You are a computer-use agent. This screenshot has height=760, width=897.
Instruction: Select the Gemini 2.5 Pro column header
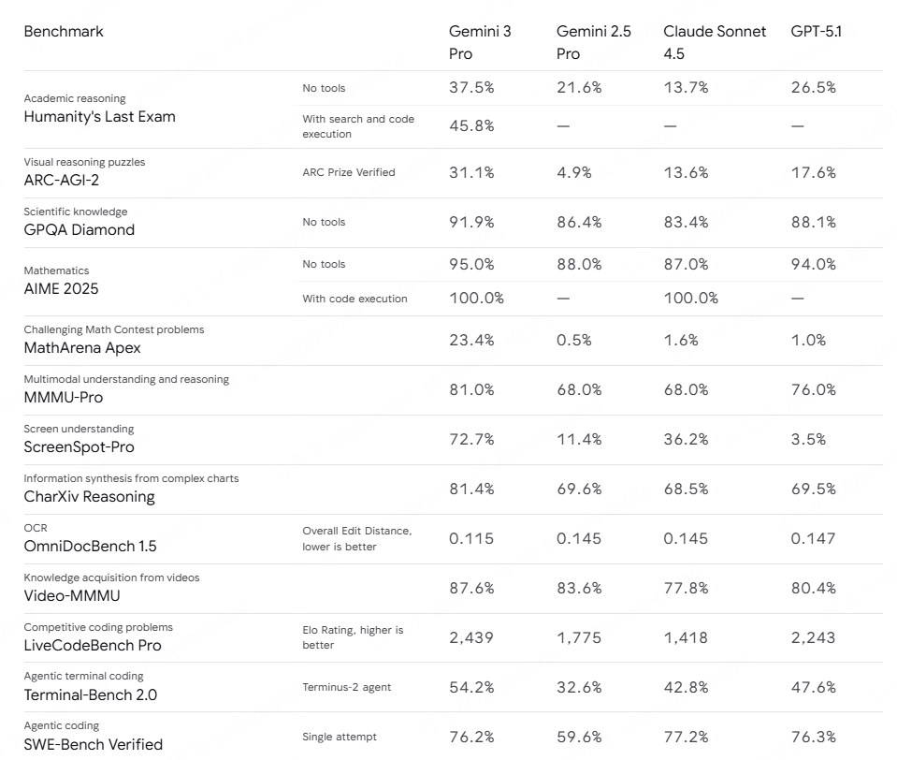pyautogui.click(x=594, y=43)
